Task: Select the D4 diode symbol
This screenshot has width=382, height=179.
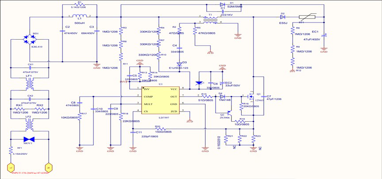Action: 222,97
